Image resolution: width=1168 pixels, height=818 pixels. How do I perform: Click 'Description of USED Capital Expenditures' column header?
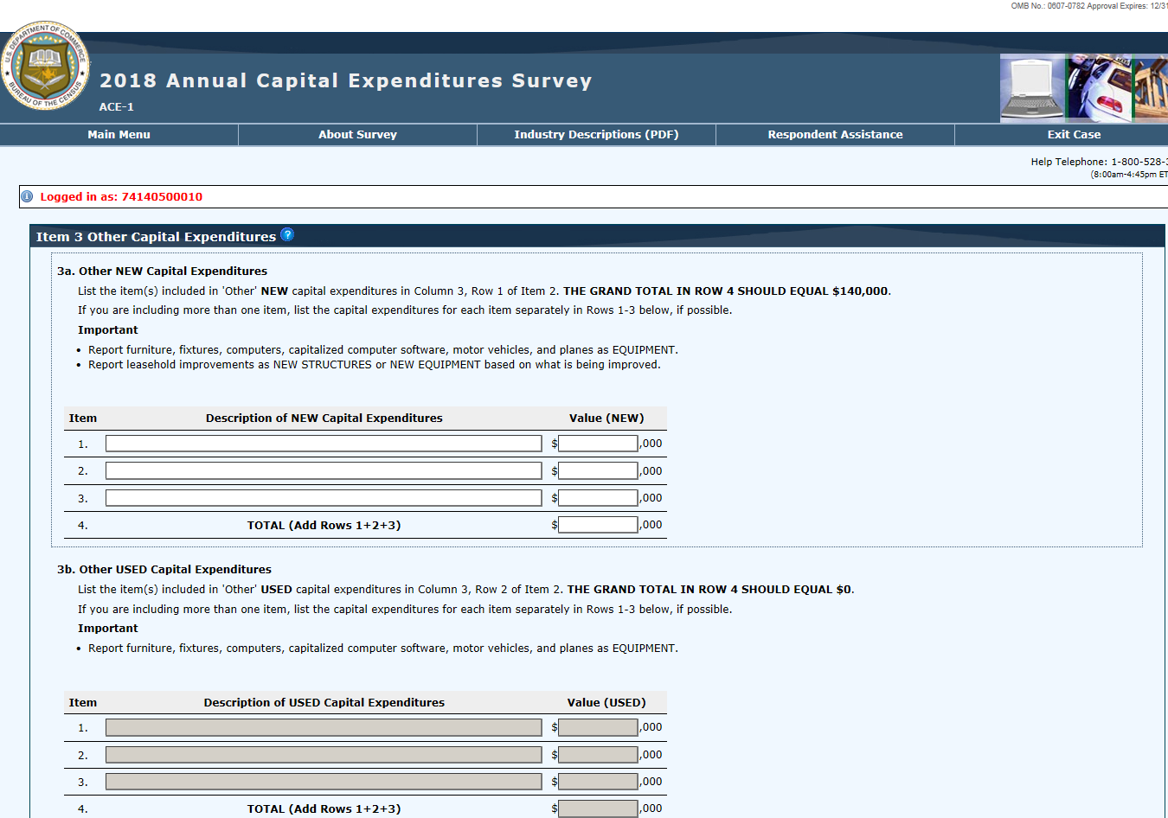tap(324, 703)
